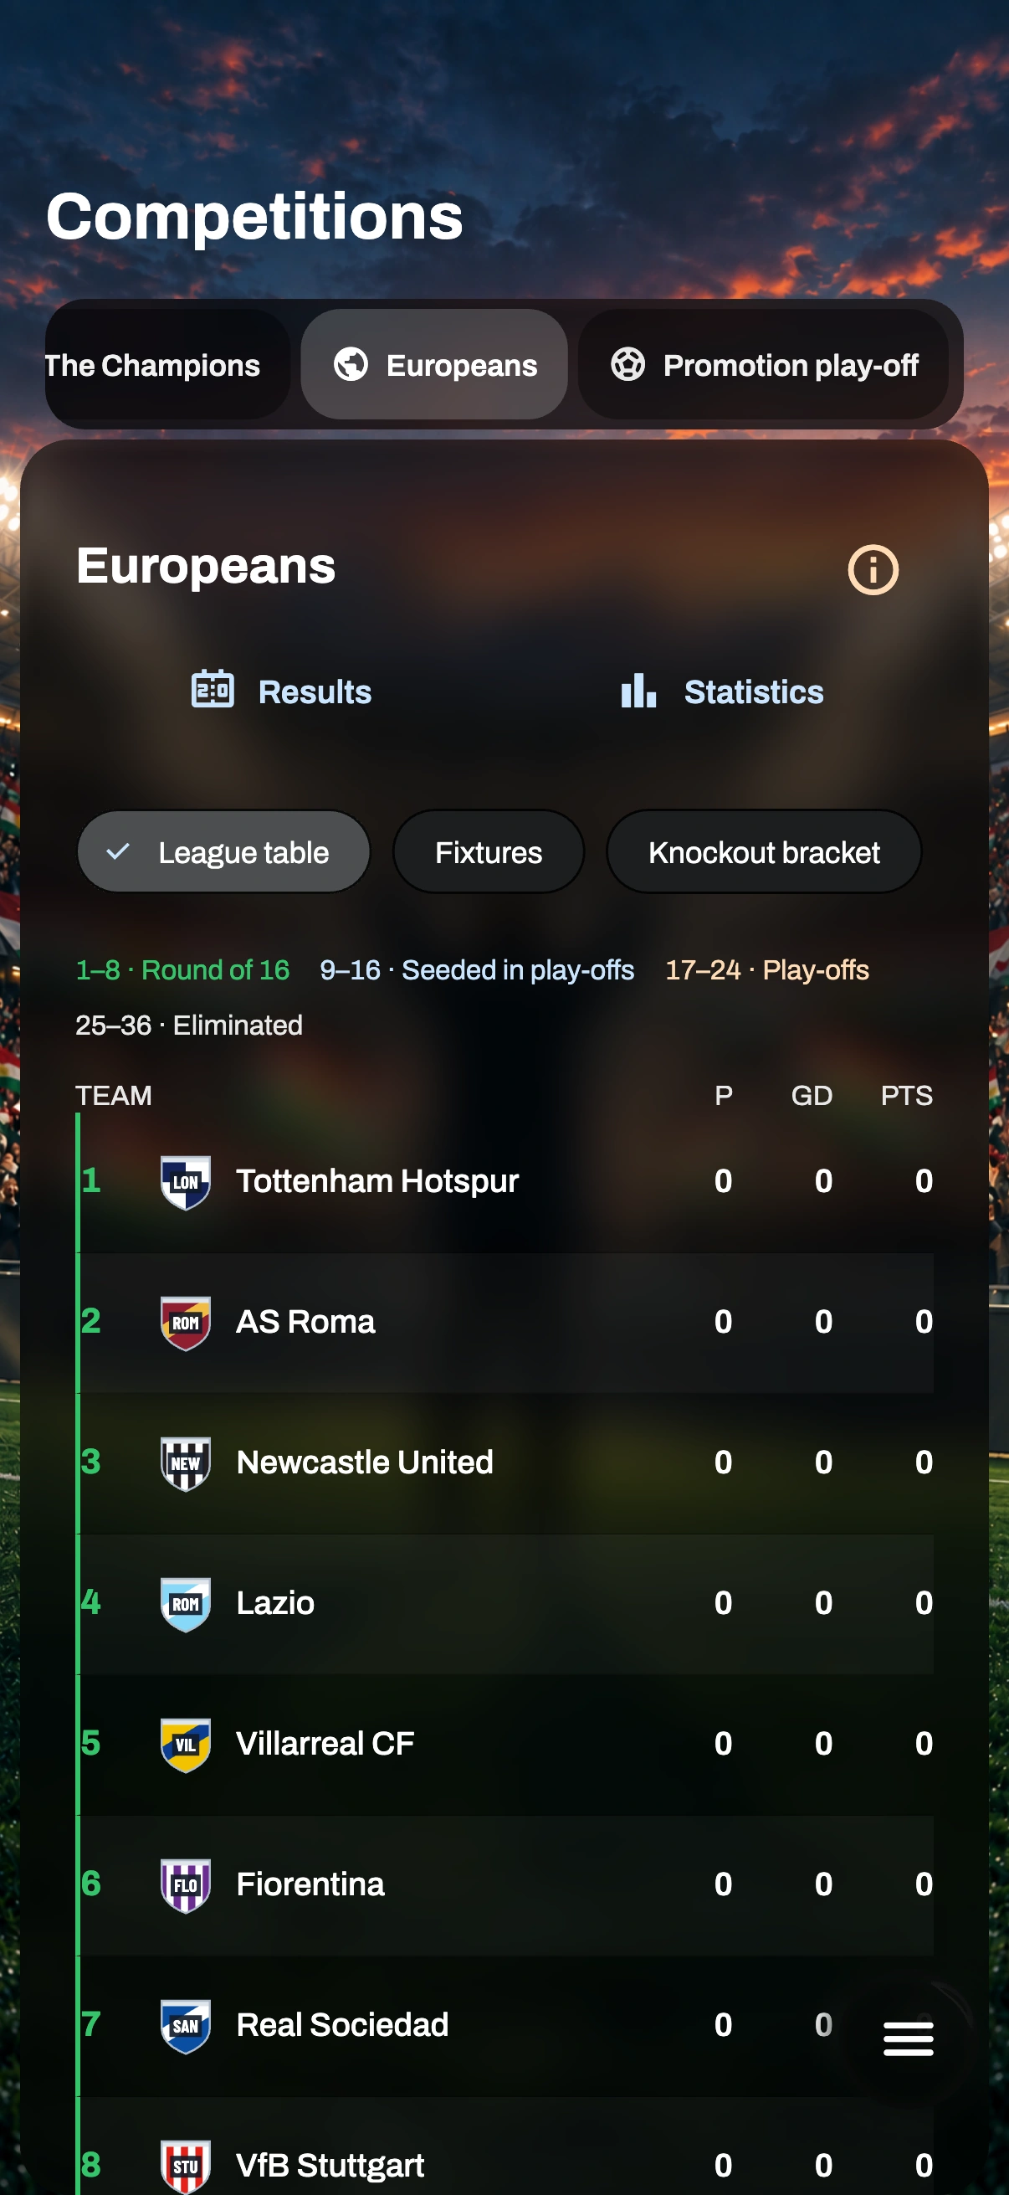Select the League table chip
This screenshot has width=1009, height=2195.
(224, 851)
